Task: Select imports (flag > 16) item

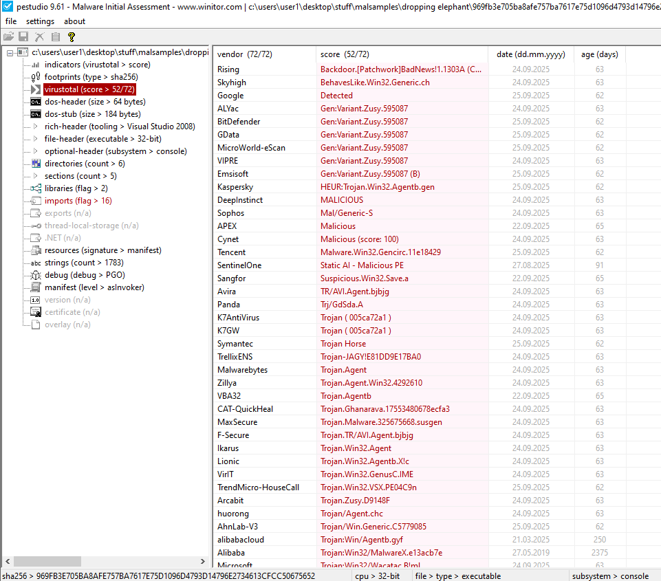Action: pos(78,201)
